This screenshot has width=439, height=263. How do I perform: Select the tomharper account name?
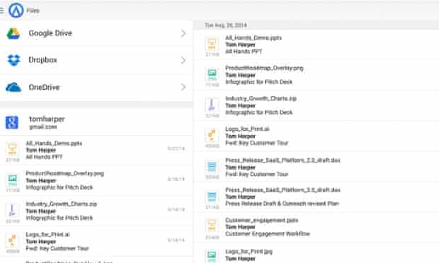[47, 119]
